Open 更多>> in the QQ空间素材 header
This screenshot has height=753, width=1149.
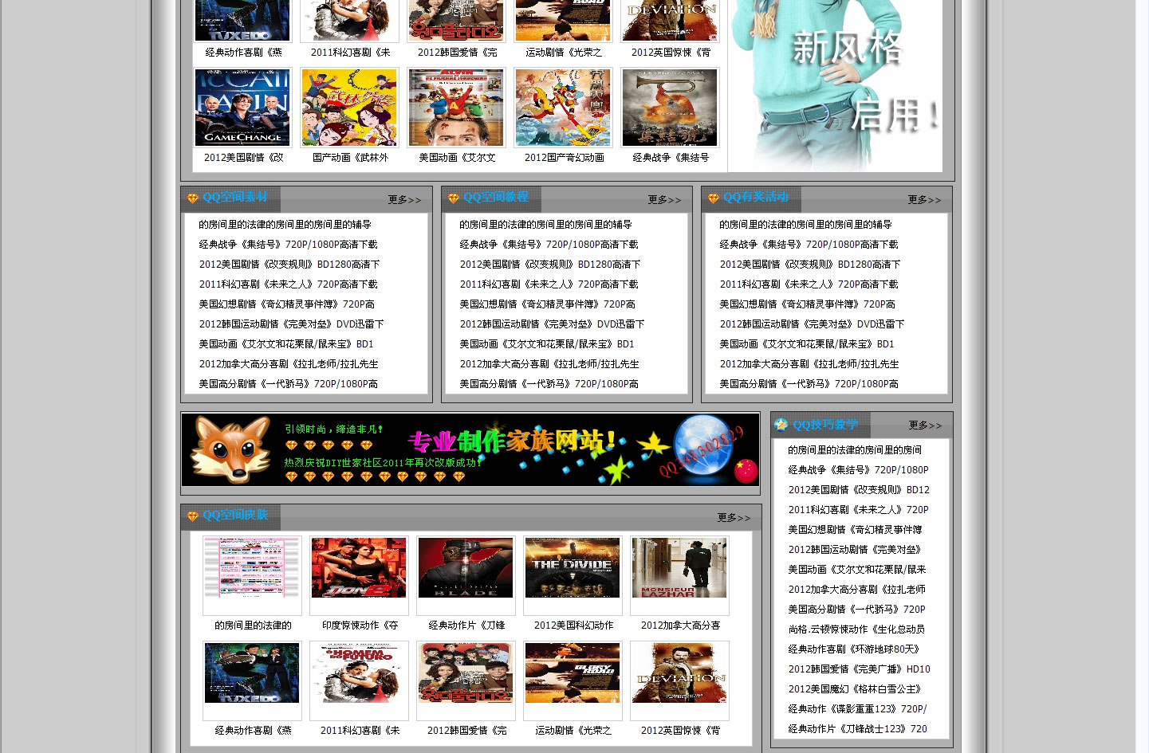(x=404, y=200)
